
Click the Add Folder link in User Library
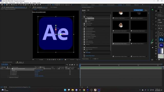[x=88, y=52]
